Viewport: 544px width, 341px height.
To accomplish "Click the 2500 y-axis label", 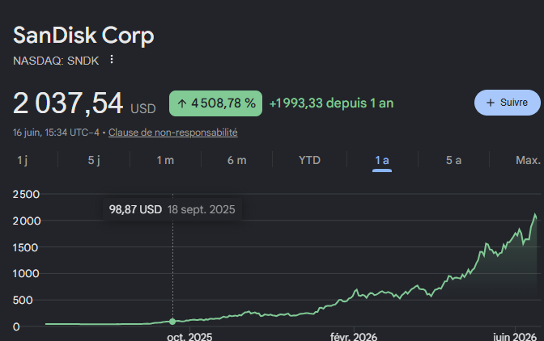I will 27,195.
